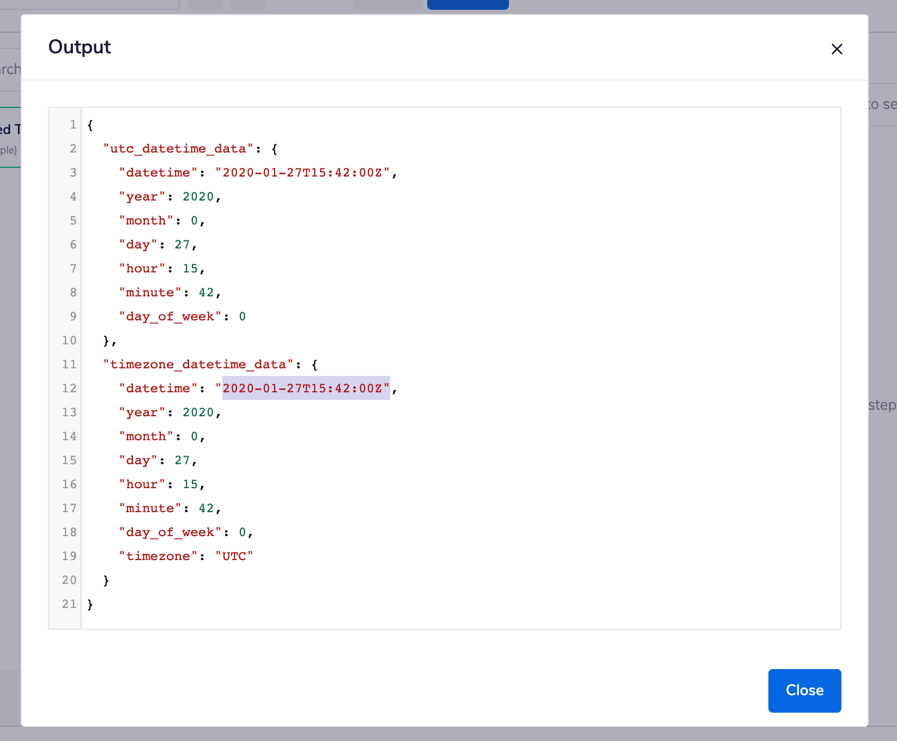Viewport: 897px width, 741px height.
Task: Click the blue button behind the dialog
Action: pyautogui.click(x=468, y=4)
